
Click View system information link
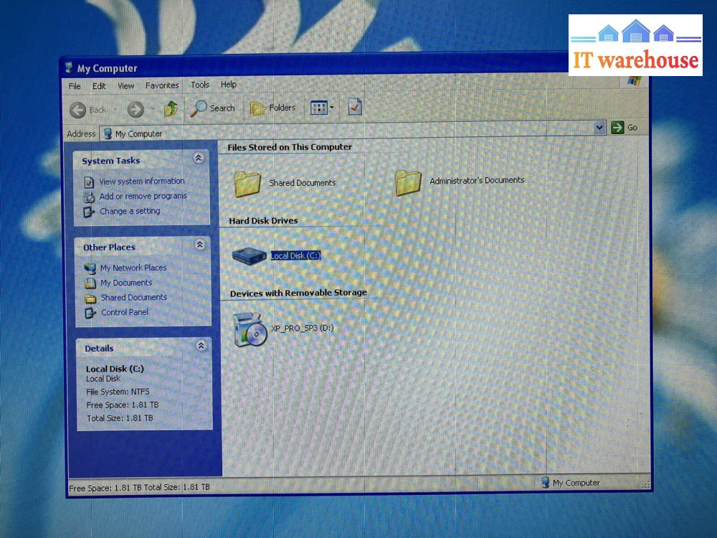pos(141,181)
